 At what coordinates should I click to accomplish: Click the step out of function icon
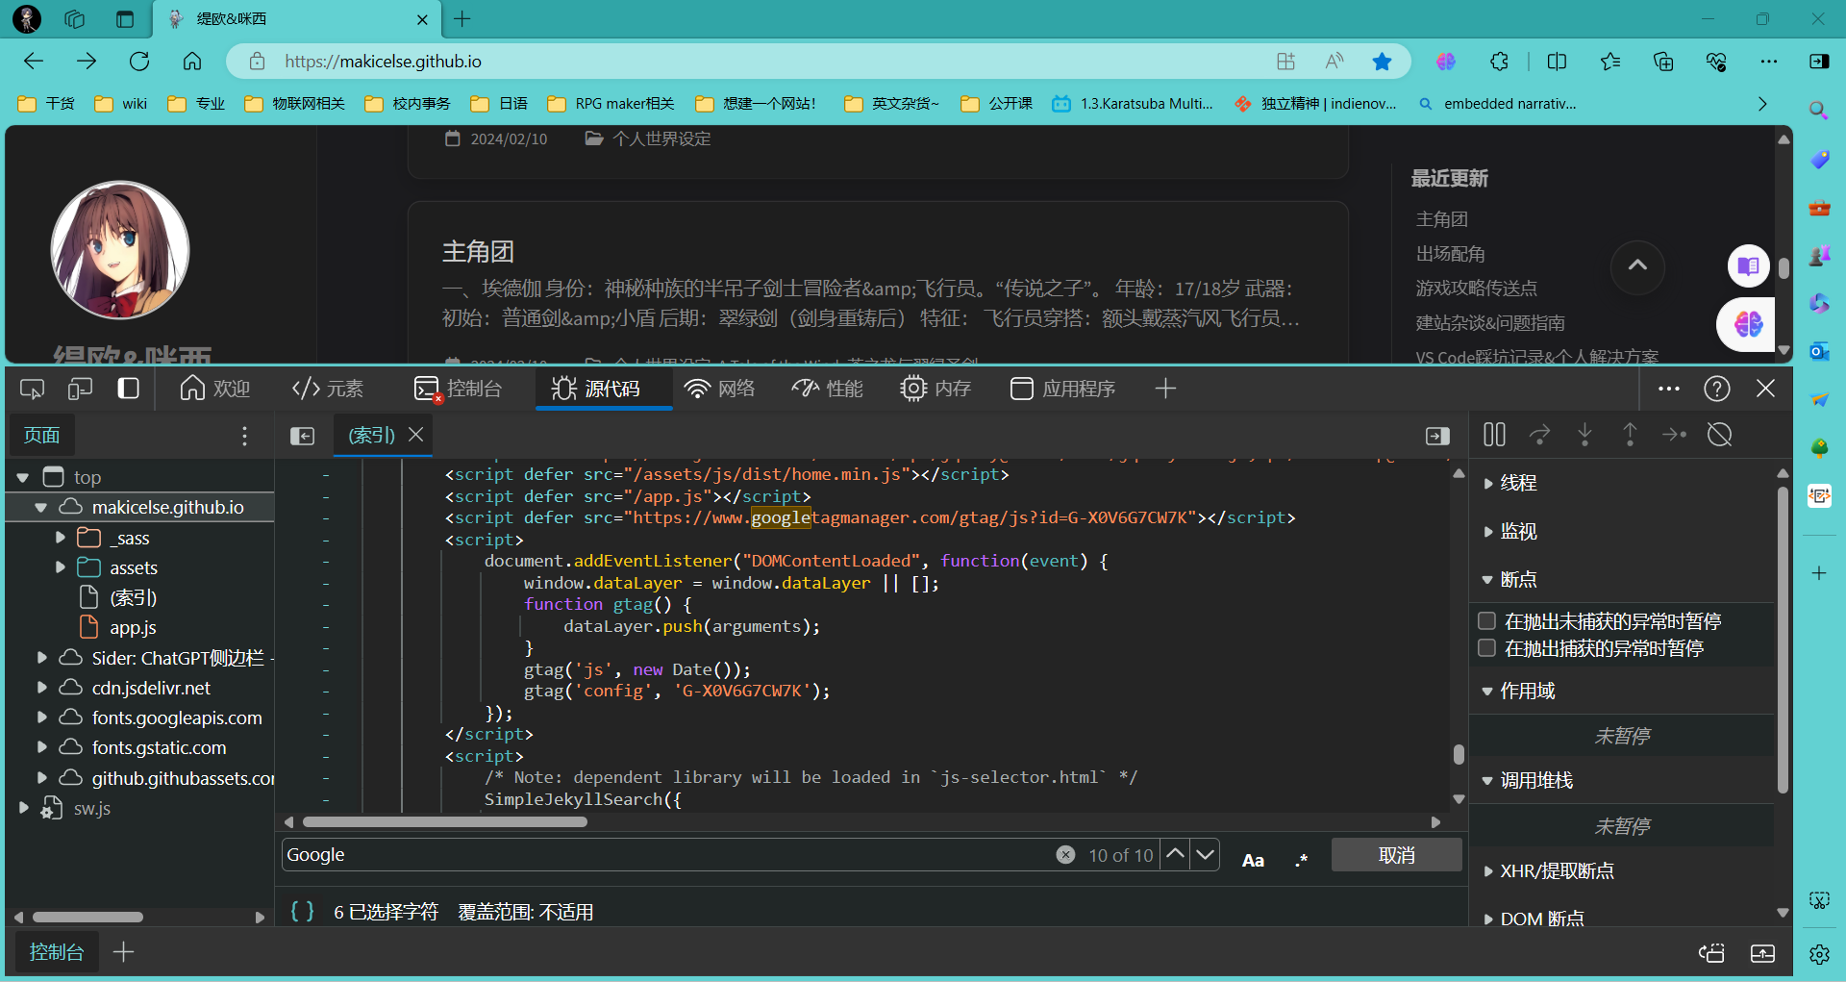point(1630,435)
